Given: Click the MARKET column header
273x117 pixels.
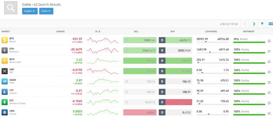Looking at the screenshot, I should tap(6, 32).
